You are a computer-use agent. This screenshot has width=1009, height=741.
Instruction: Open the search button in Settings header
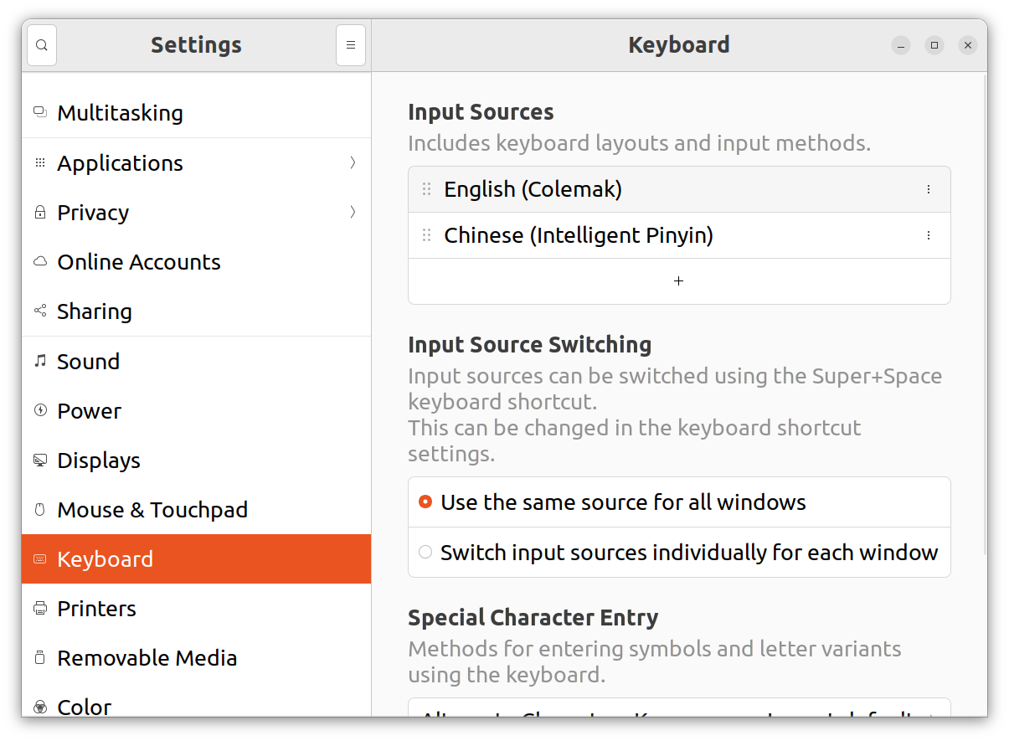coord(42,45)
